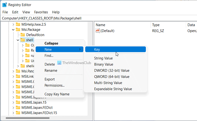The height and width of the screenshot is (121, 197).
Task: Select DWORD (32-bit) Value option
Action: coord(115,70)
